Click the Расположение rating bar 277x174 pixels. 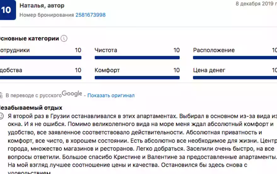(235, 58)
